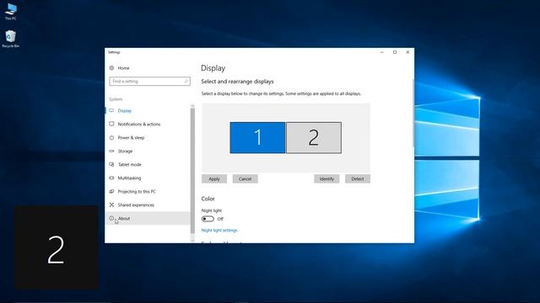540x303 pixels.
Task: Click the sidebar vertical scrollbar
Action: [192, 170]
